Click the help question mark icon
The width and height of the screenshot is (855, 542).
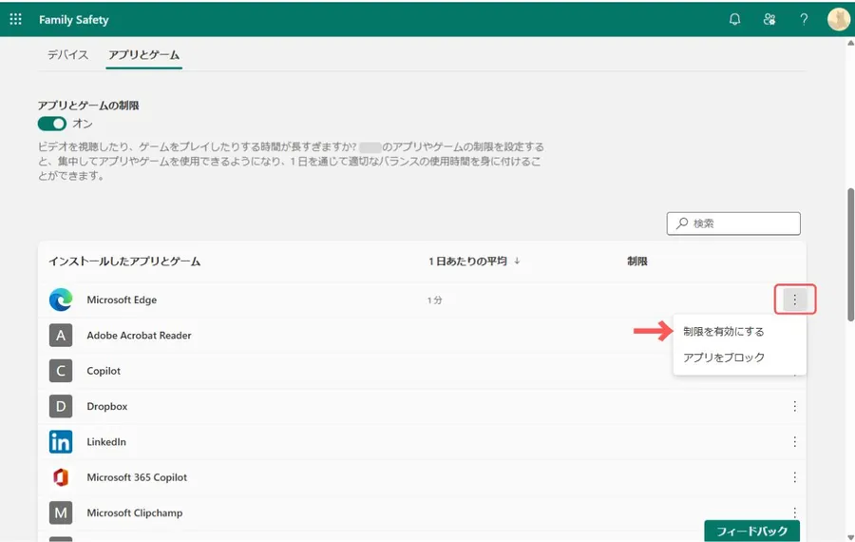pos(804,19)
